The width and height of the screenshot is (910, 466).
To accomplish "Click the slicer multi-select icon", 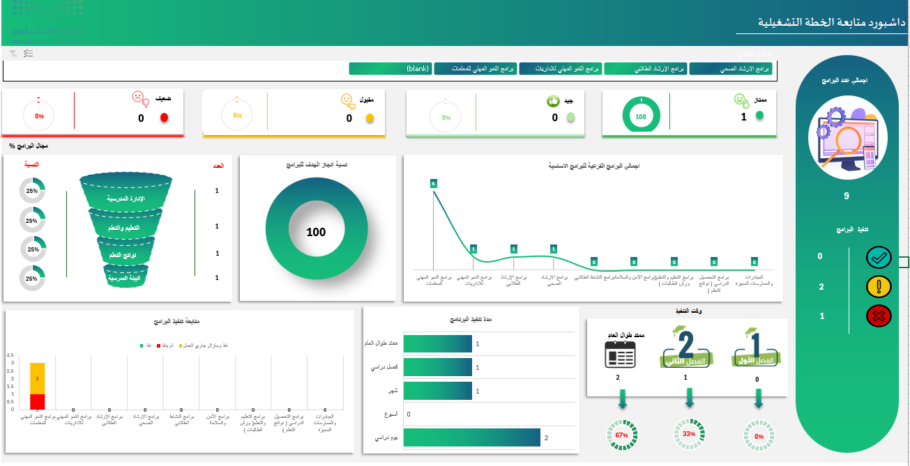I will coord(28,54).
